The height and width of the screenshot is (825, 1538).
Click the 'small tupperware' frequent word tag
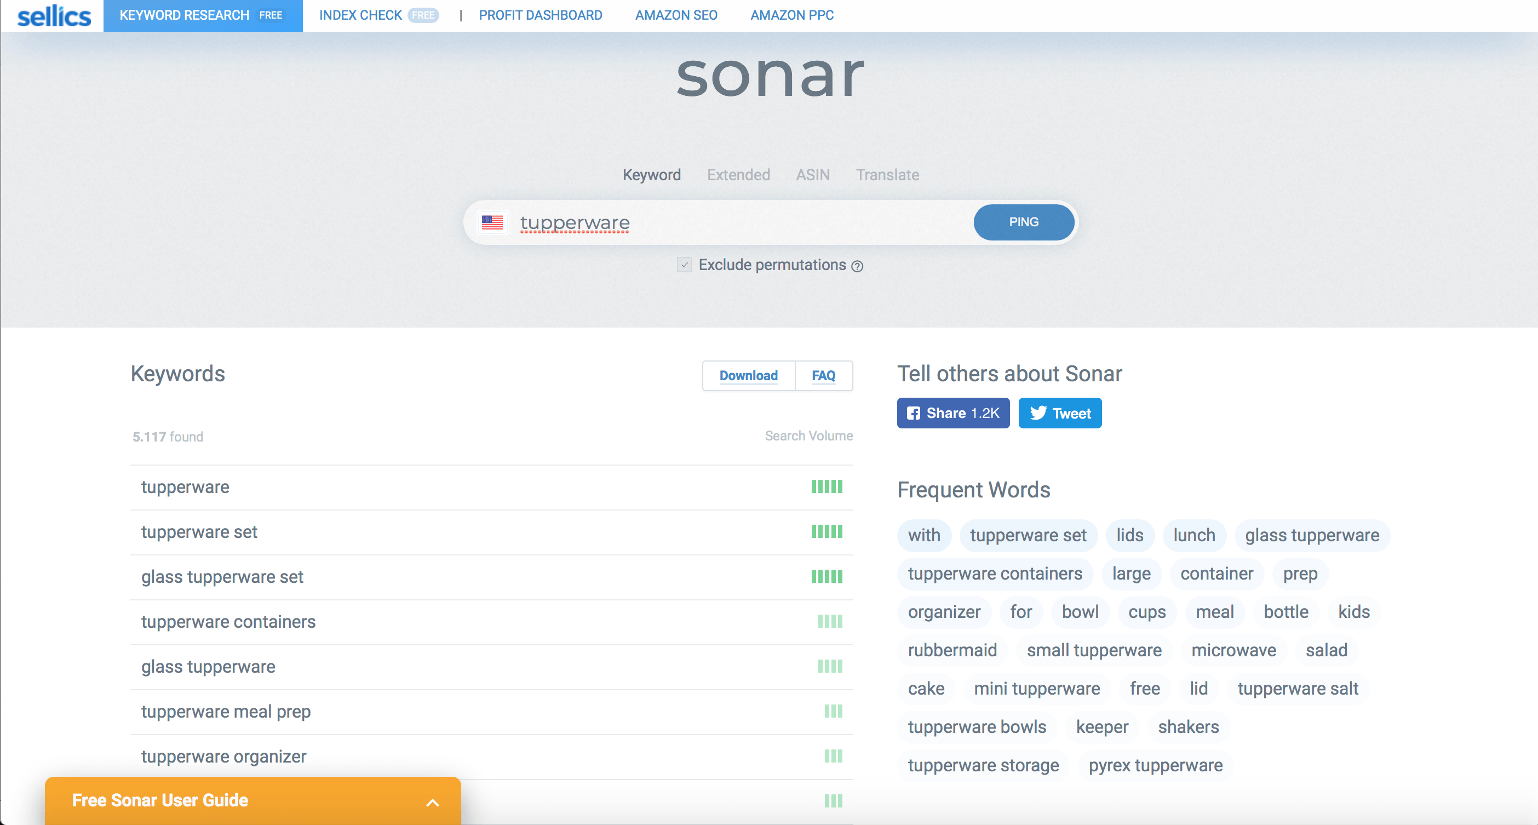(x=1094, y=650)
